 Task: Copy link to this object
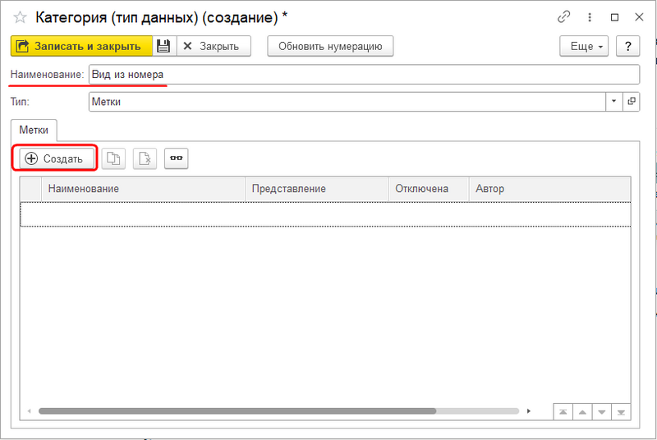[563, 16]
